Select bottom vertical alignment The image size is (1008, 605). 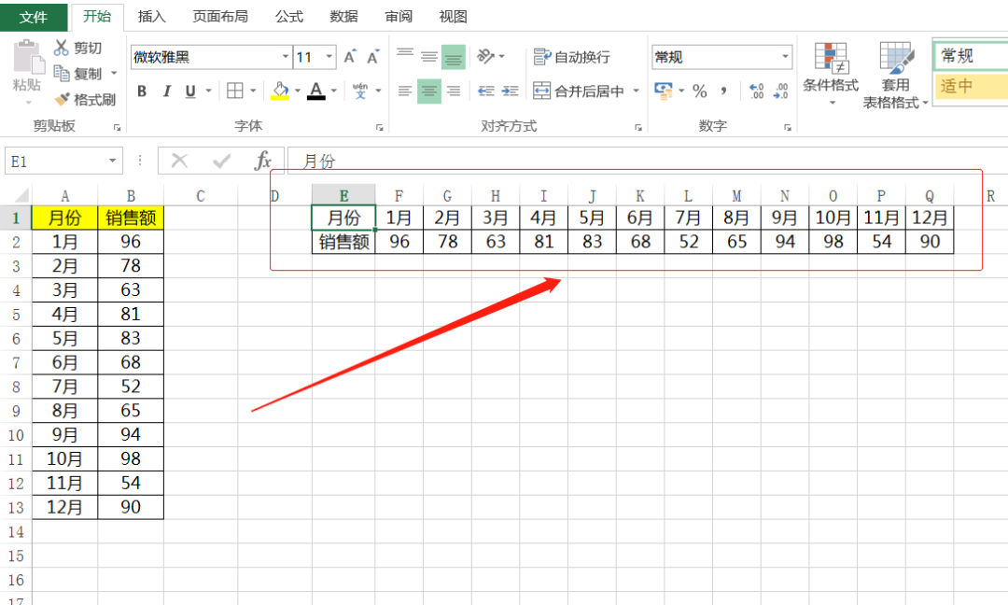pyautogui.click(x=454, y=57)
